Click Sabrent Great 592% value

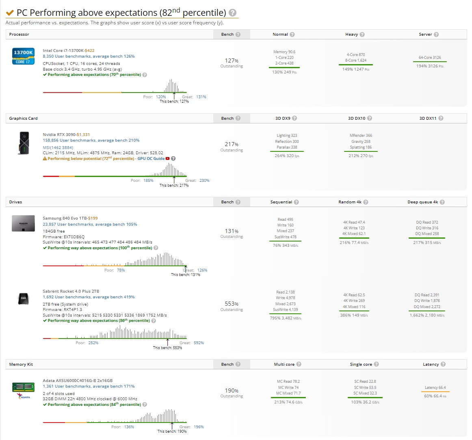tap(199, 343)
